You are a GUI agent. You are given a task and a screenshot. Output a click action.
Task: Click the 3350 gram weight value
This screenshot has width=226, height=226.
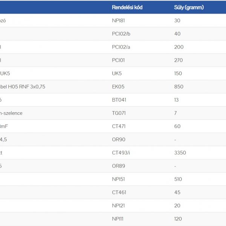coord(180,153)
